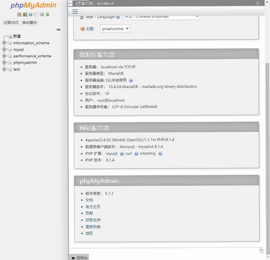Viewport: 270px width, 260px height.
Task: Click the phpMyAdmin logo
Action: (x=33, y=5)
